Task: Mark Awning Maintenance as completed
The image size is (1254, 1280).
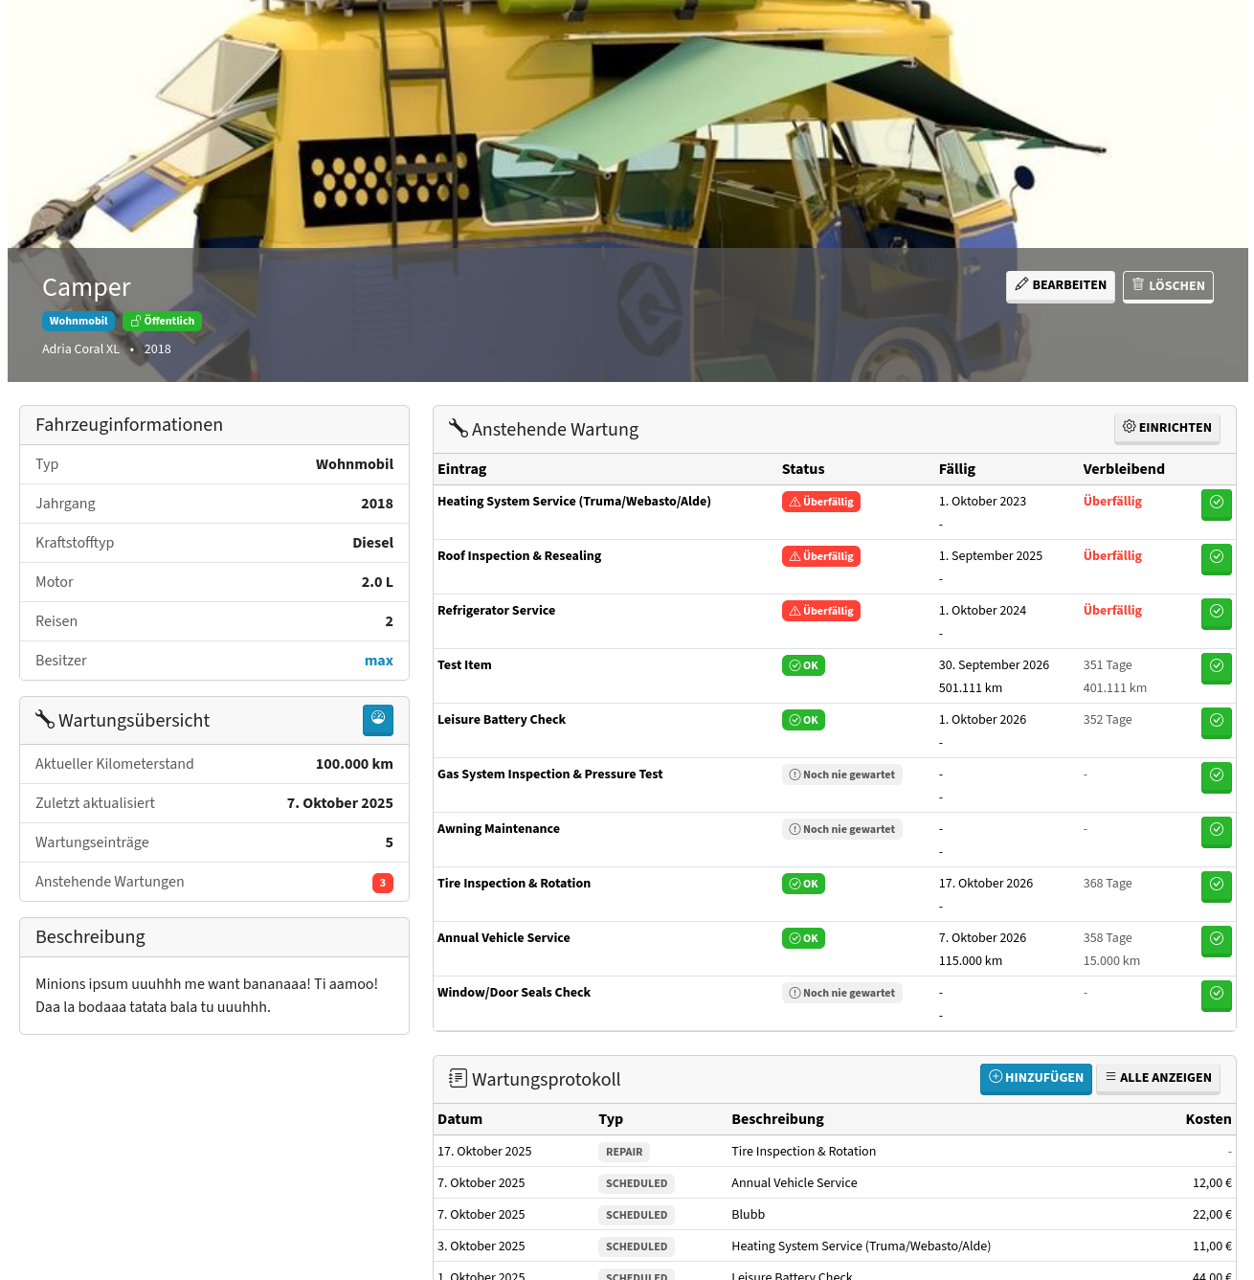Action: [x=1216, y=831]
